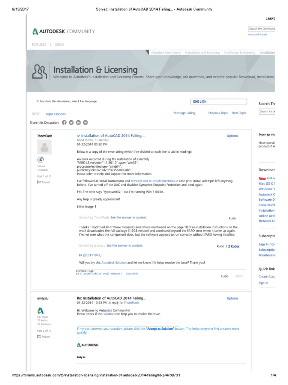Open 'Online Acti' sidebar link

267,216
